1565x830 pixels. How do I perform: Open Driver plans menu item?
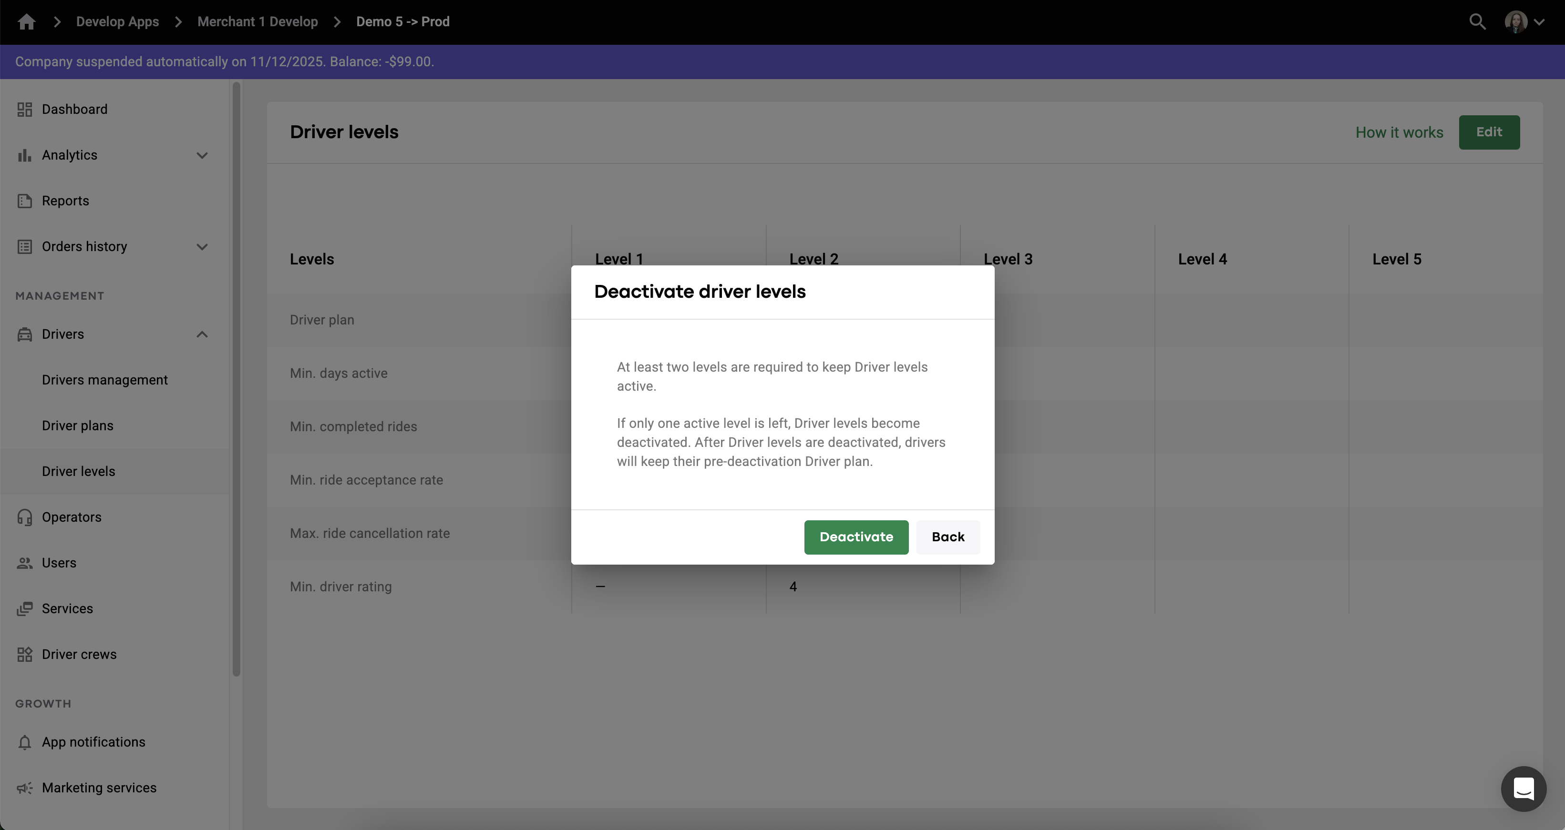click(x=78, y=425)
